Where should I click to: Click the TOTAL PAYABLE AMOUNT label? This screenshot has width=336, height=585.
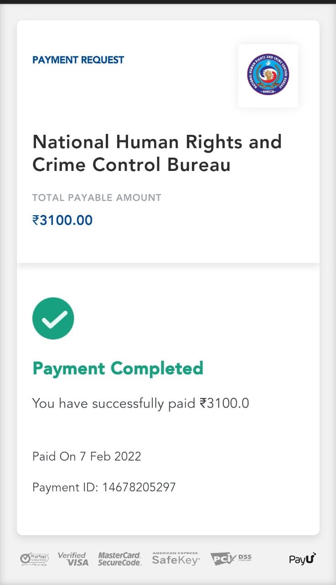coord(97,198)
